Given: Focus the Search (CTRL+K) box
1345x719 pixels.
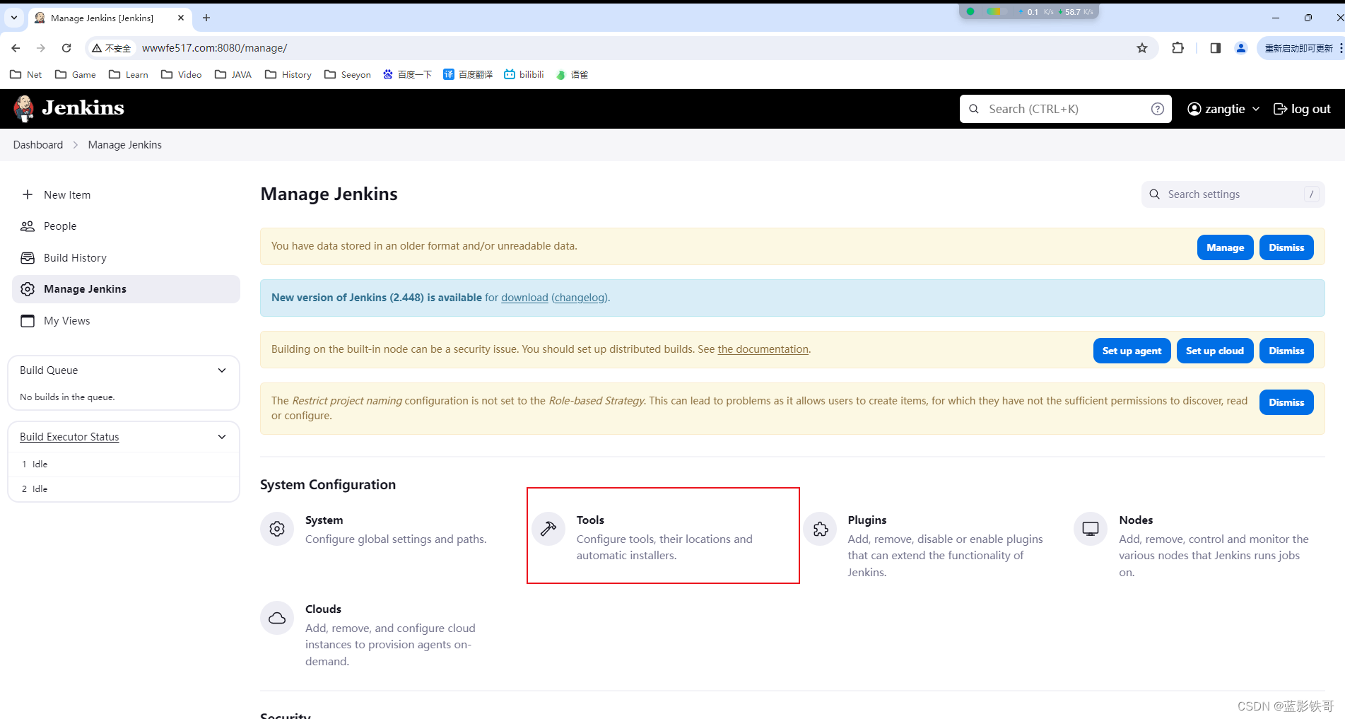Looking at the screenshot, I should point(1065,109).
